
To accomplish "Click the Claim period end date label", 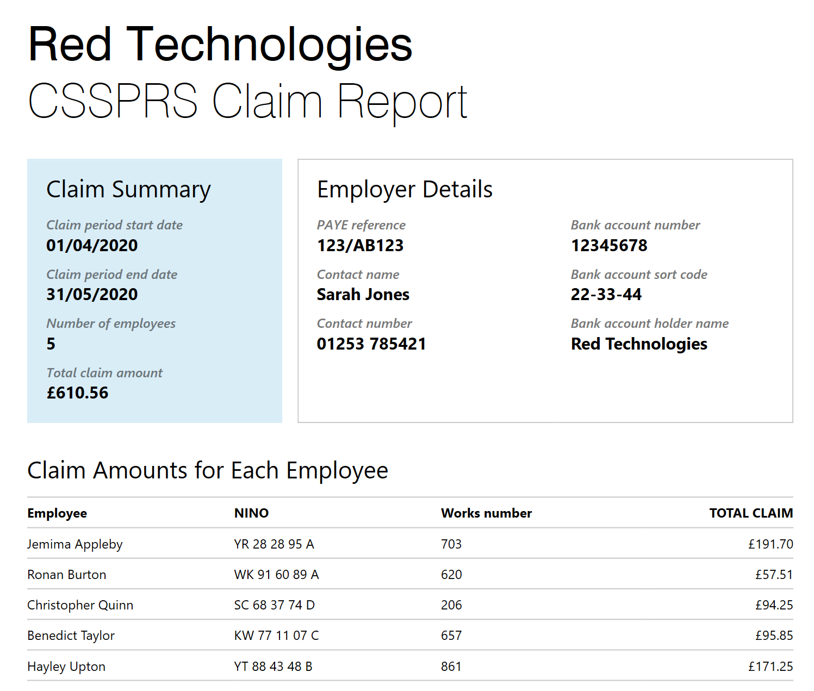I will [112, 275].
